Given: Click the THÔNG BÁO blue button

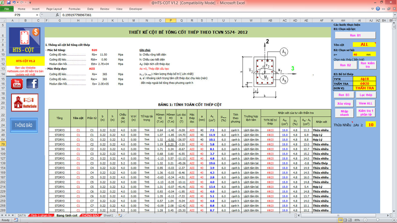Looking at the screenshot, I should [x=24, y=125].
